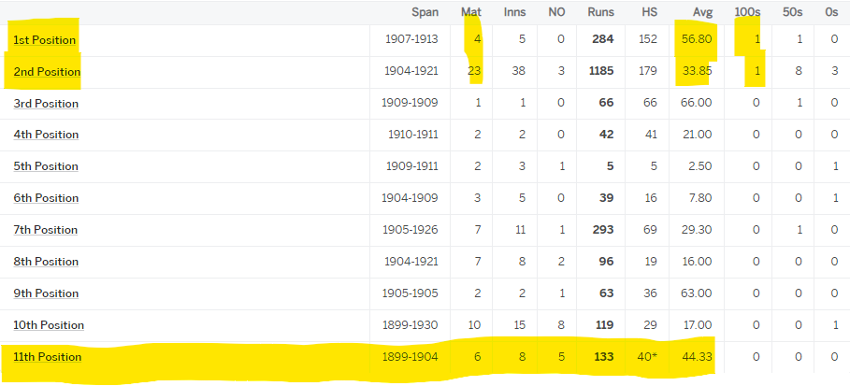Click the HS column header
The width and height of the screenshot is (850, 386).
click(649, 12)
